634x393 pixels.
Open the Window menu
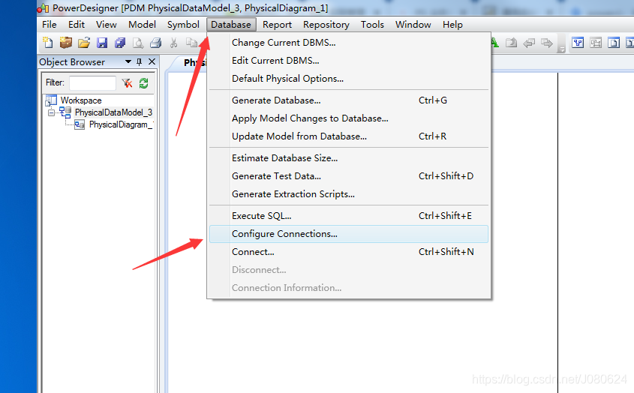click(x=413, y=25)
